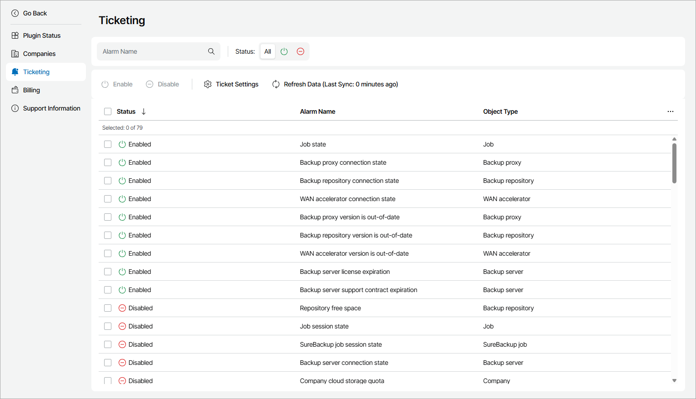This screenshot has height=399, width=696.
Task: Sort the table by Object Type header
Action: [500, 111]
